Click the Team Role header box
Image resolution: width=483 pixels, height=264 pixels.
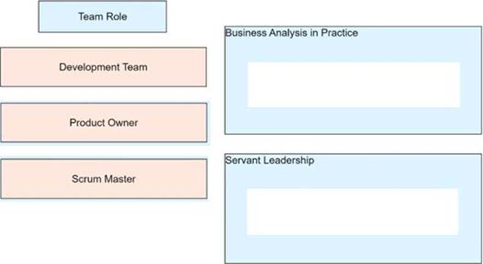(102, 16)
